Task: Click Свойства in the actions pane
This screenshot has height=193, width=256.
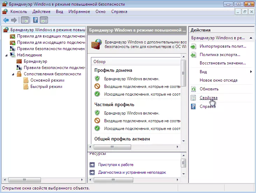Action: click(x=208, y=98)
